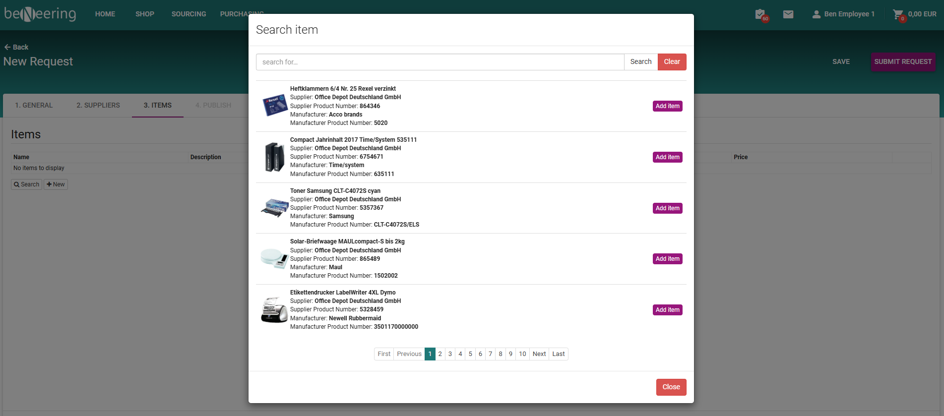The image size is (944, 416).
Task: Type in the 'search for...' field
Action: tap(440, 62)
